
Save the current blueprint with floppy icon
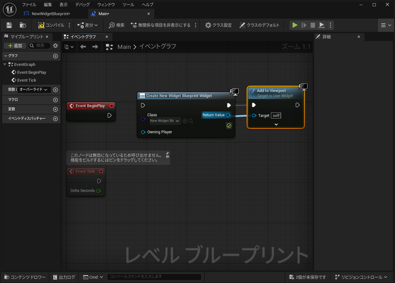tap(9, 25)
